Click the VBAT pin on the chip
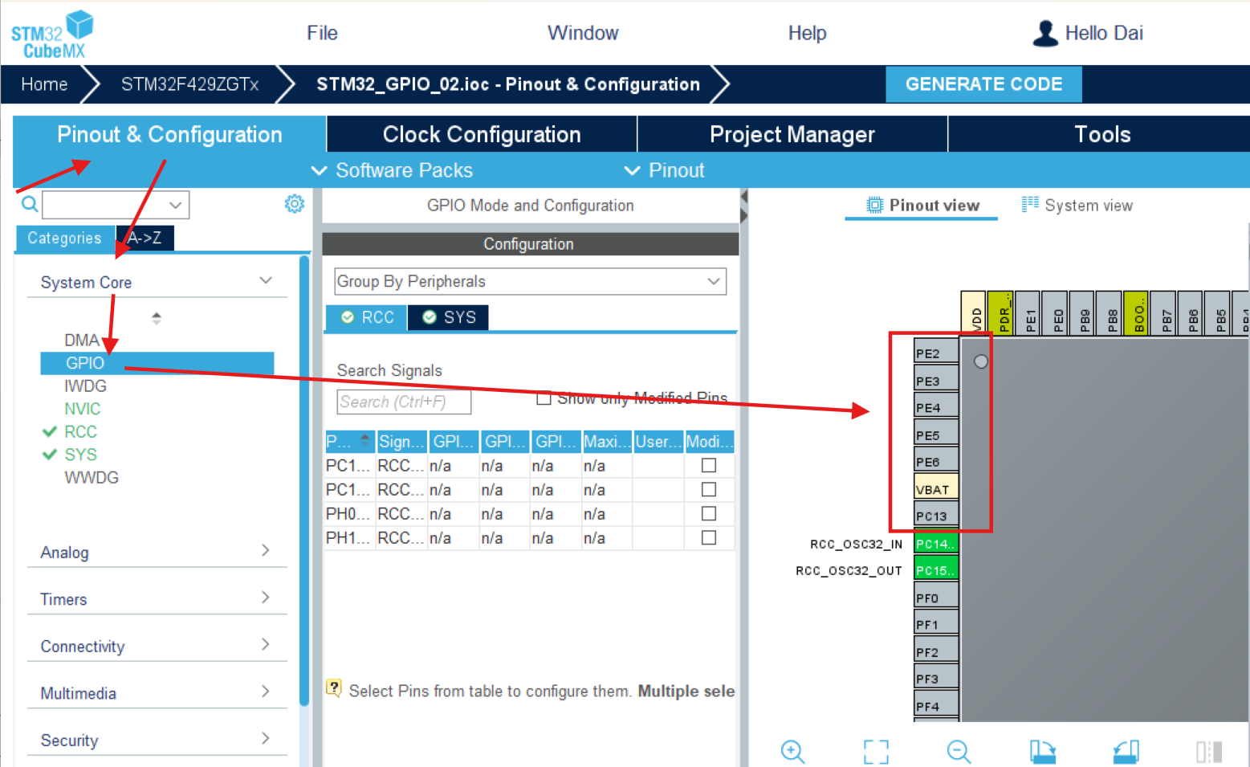The height and width of the screenshot is (767, 1250). [x=936, y=488]
